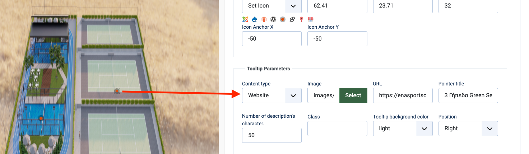Expand the Position dropdown set to Right
The image size is (529, 154).
click(468, 129)
